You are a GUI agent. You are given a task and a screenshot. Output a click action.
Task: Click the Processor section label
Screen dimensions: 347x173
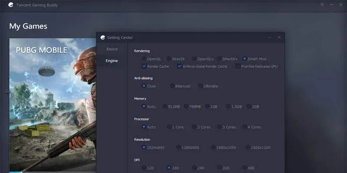141,119
